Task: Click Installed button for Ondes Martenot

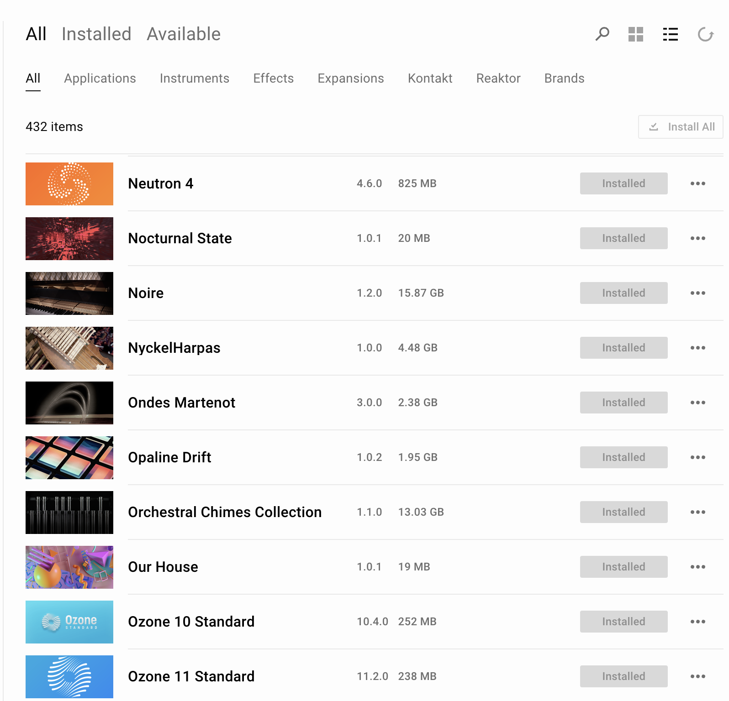Action: click(x=624, y=403)
